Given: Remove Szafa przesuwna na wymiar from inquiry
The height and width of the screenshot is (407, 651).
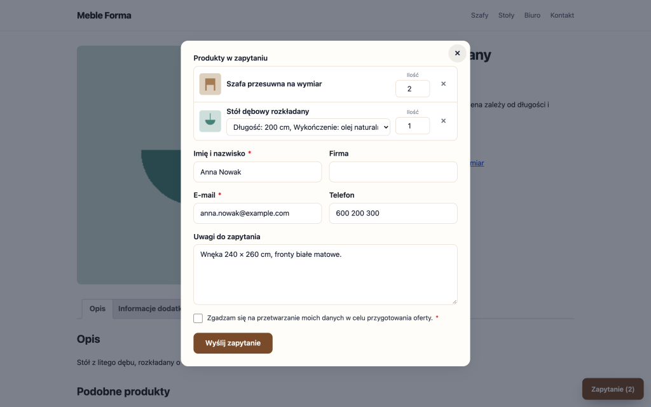Looking at the screenshot, I should coord(443,84).
